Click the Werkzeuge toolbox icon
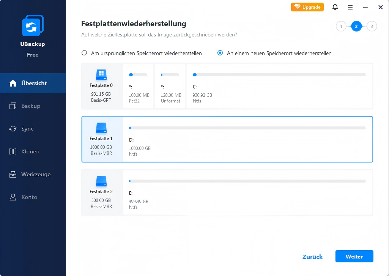Image resolution: width=389 pixels, height=276 pixels. click(x=13, y=174)
